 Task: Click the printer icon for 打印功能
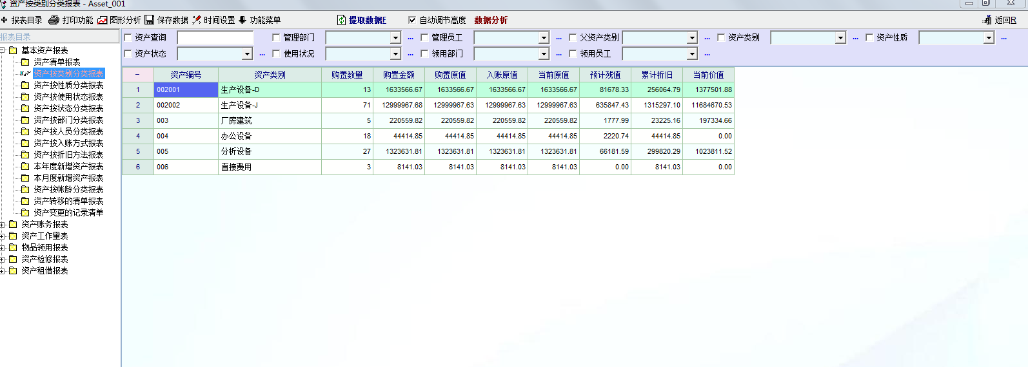(54, 20)
